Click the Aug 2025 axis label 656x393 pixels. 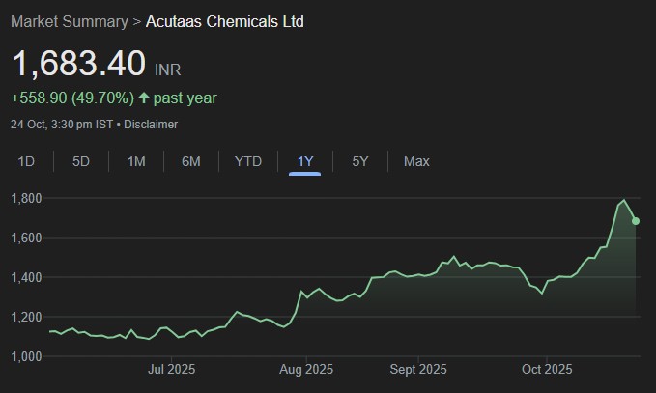[x=306, y=369]
